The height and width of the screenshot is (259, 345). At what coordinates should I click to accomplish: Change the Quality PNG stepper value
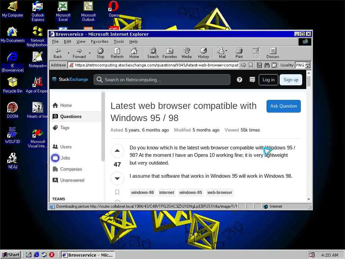pos(308,65)
